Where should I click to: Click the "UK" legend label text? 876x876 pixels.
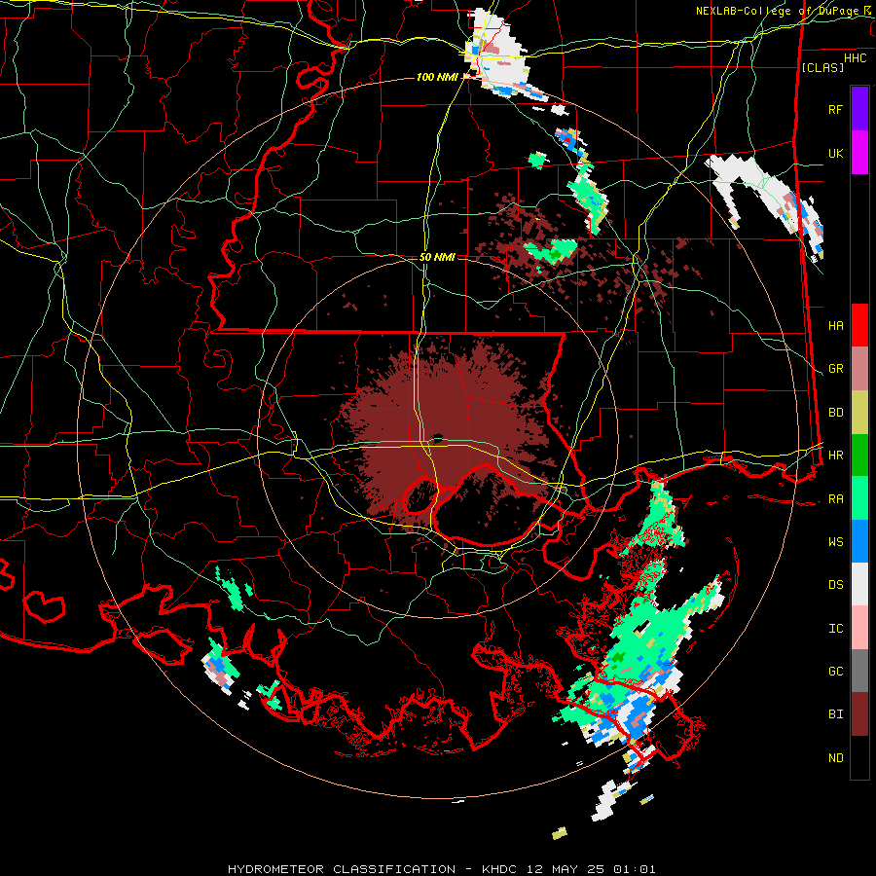tap(836, 153)
